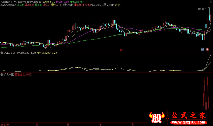Click the 10.63 high price annotation
213x126 pixels.
201,9
